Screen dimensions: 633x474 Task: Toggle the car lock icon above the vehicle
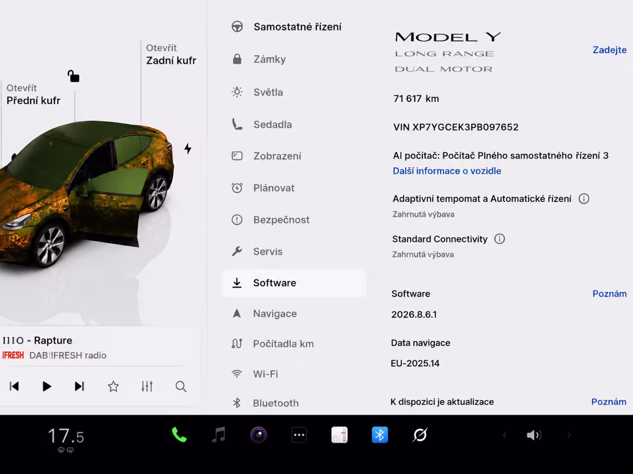click(73, 76)
